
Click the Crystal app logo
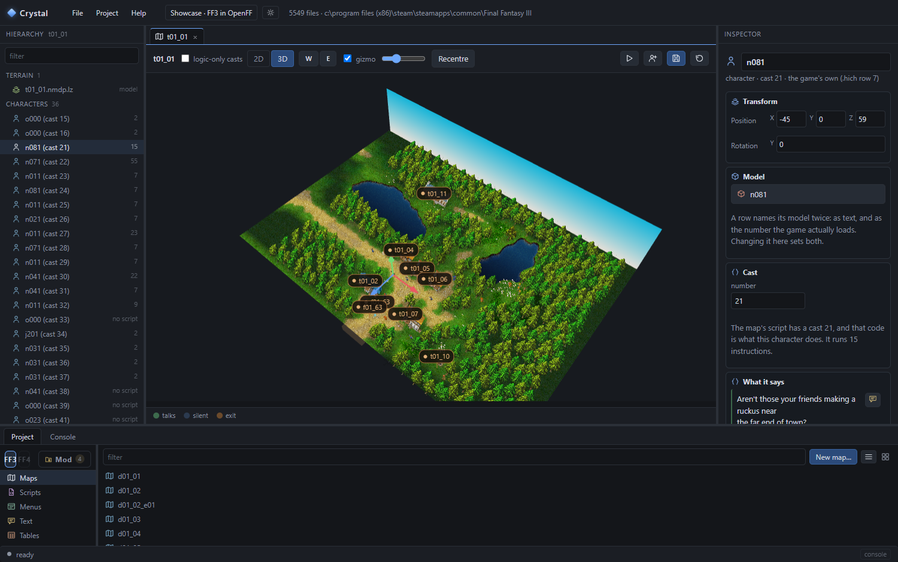click(11, 13)
